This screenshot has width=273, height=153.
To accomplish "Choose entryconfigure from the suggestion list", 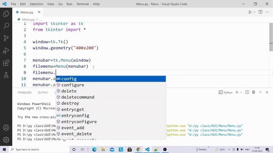I will click(x=111, y=122).
